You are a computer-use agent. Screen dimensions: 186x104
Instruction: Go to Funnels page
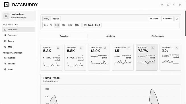point(19,64)
